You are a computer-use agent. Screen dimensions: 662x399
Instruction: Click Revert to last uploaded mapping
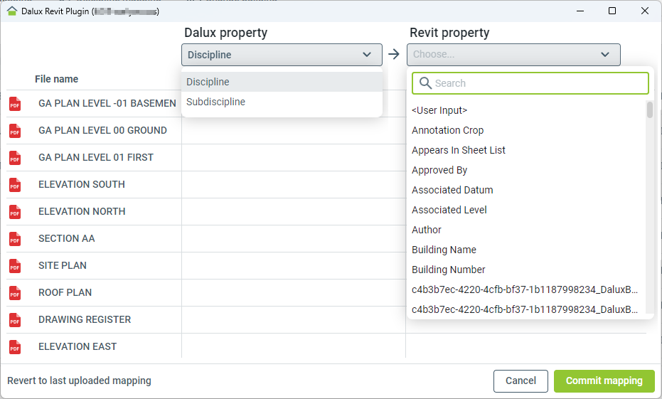click(x=79, y=381)
